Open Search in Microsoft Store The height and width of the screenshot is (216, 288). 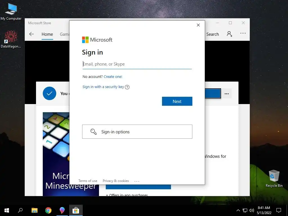tap(213, 34)
